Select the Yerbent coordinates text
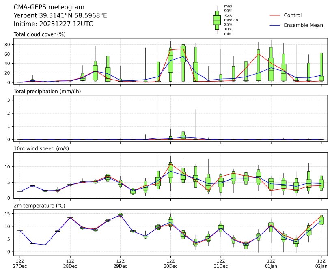The image size is (332, 273). pyautogui.click(x=60, y=15)
